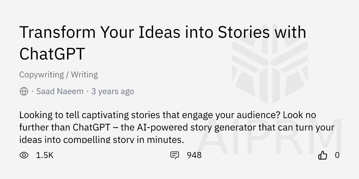Click the speech bubble next to 948
The image size is (359, 179).
(x=175, y=155)
